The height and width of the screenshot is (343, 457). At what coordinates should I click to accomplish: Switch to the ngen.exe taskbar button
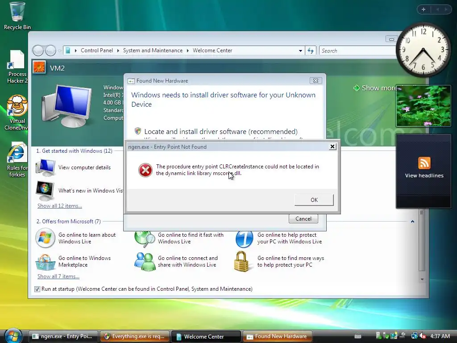point(63,336)
